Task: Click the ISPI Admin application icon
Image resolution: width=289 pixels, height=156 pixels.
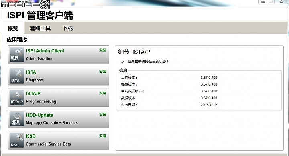Action: tap(17, 54)
